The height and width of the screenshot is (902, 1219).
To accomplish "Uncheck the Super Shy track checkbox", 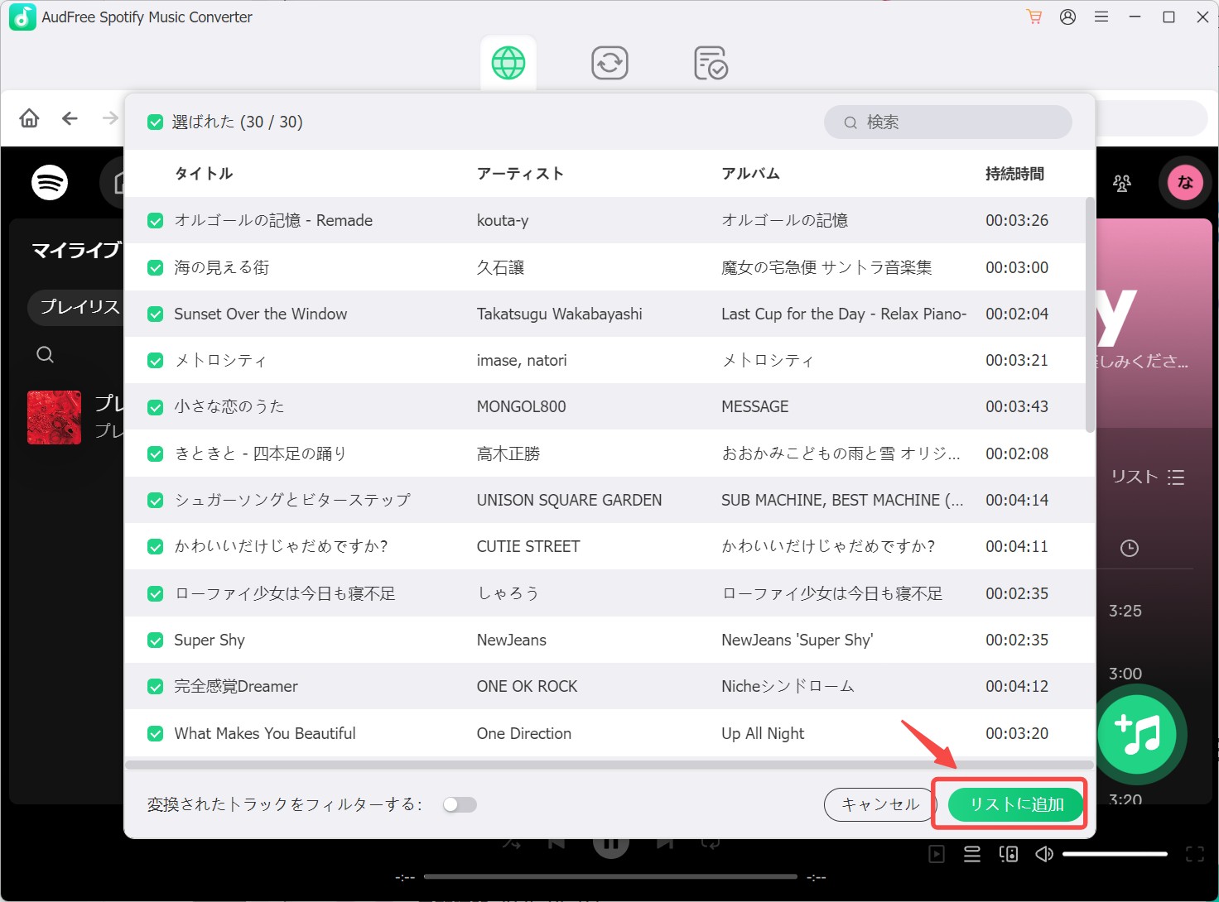I will tap(155, 641).
